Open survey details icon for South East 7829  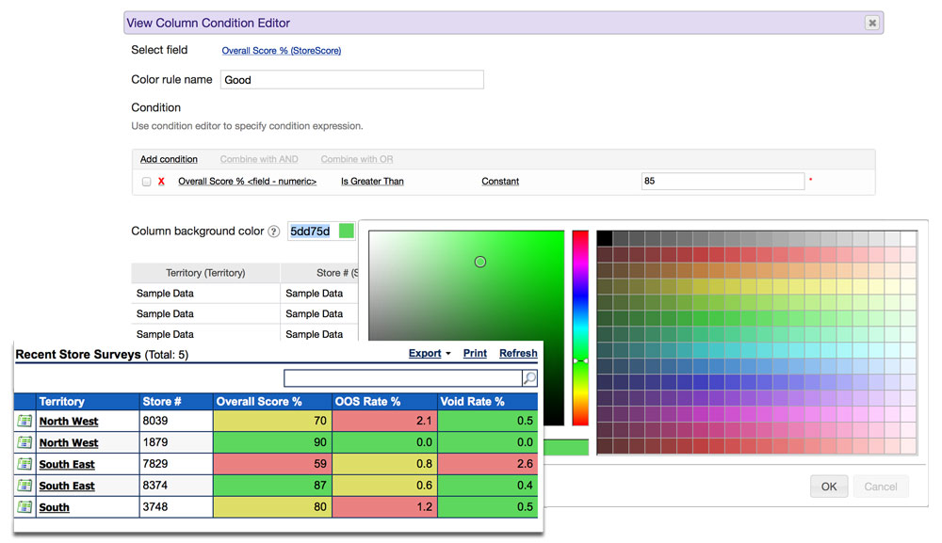(24, 464)
